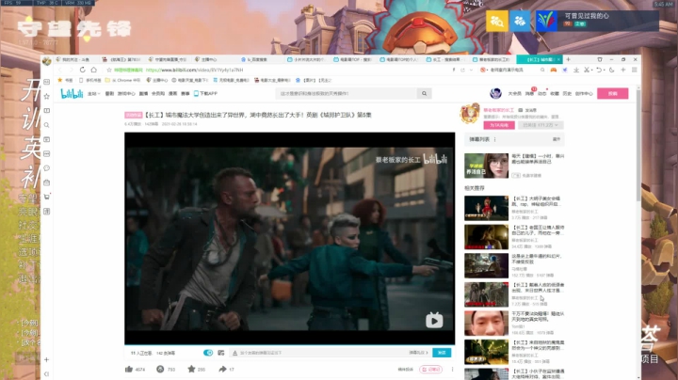Expand the 主站 dropdown in bilibili nav
This screenshot has width=678, height=380.
point(93,94)
